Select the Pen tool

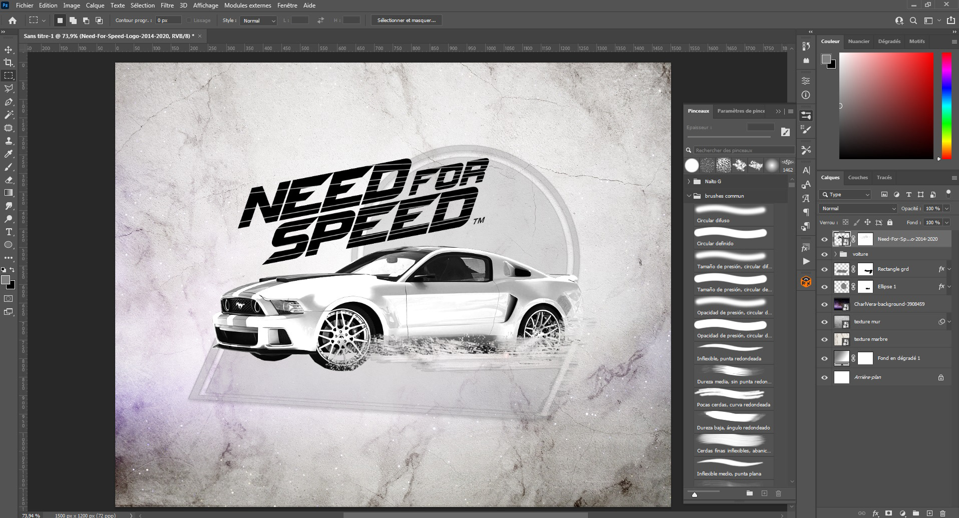coord(9,102)
